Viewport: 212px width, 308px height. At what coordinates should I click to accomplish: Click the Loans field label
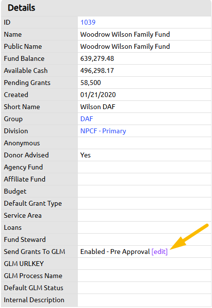coord(12,228)
